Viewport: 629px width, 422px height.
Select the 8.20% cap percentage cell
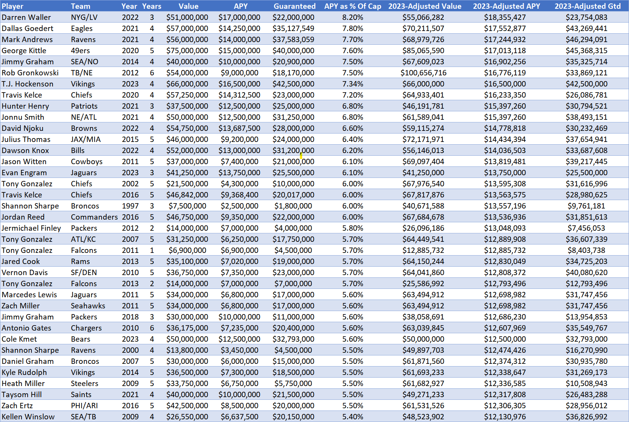pos(353,17)
